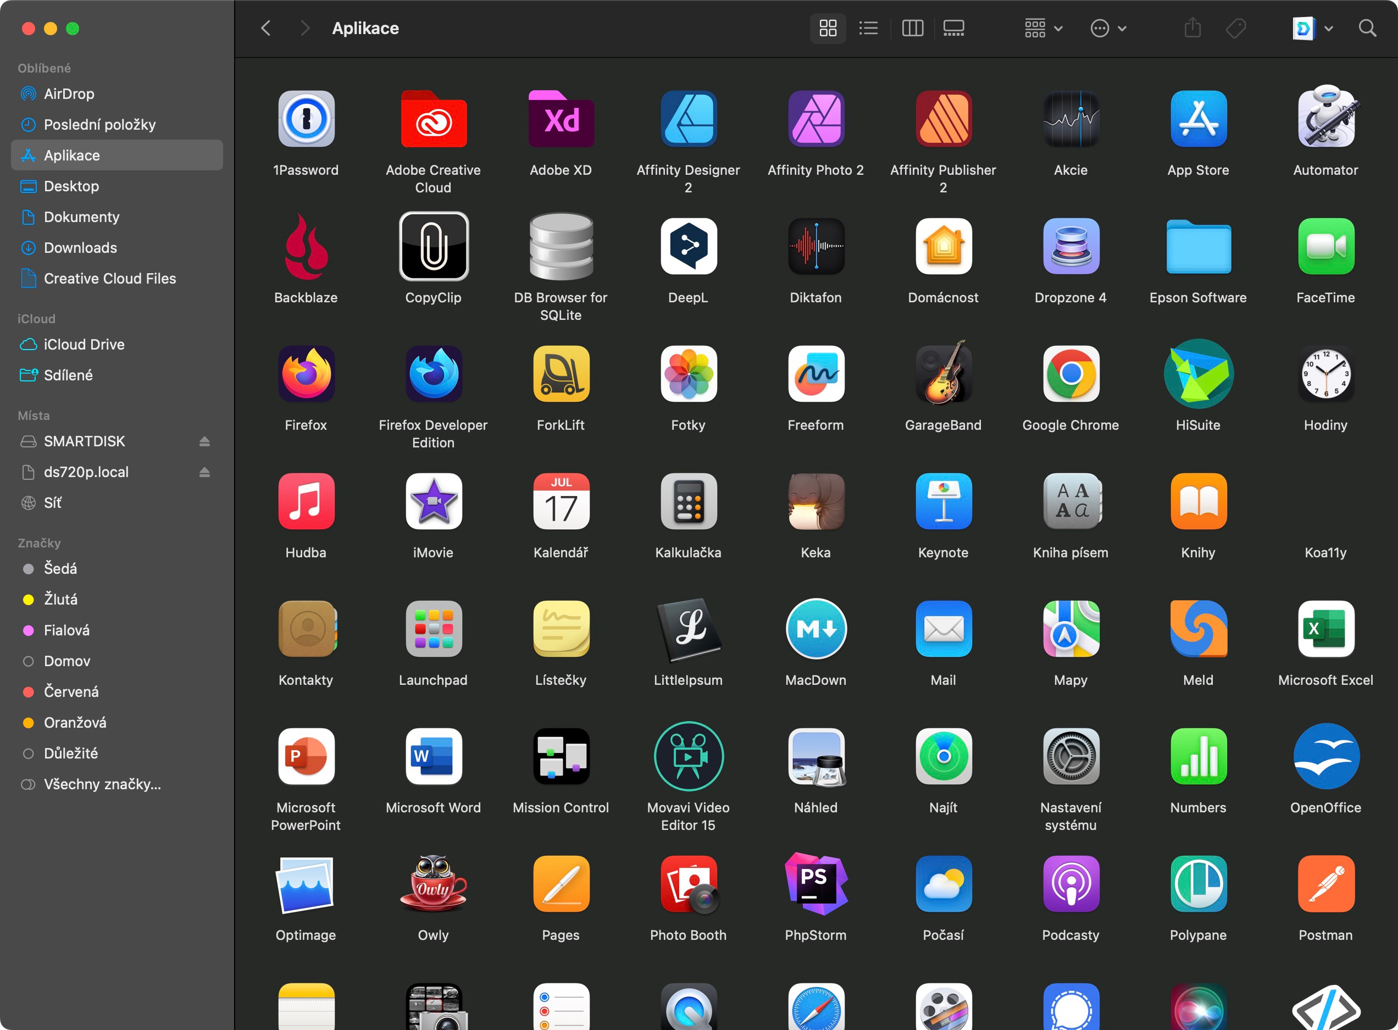Eject the ds720p.local server
This screenshot has height=1030, width=1398.
(204, 472)
